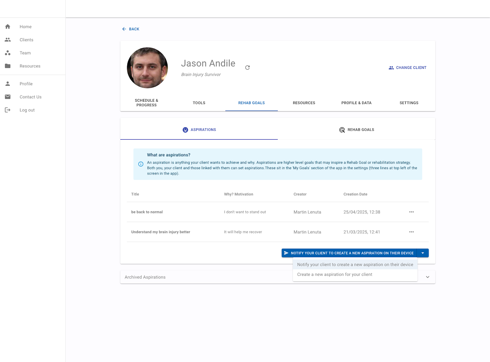Viewport: 490px width, 362px height.
Task: Open the Profile & Data tab
Action: (356, 103)
